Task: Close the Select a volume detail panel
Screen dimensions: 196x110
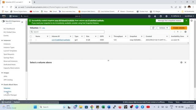Action: point(185,62)
